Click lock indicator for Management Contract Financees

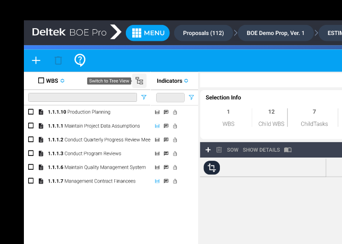[x=175, y=181]
